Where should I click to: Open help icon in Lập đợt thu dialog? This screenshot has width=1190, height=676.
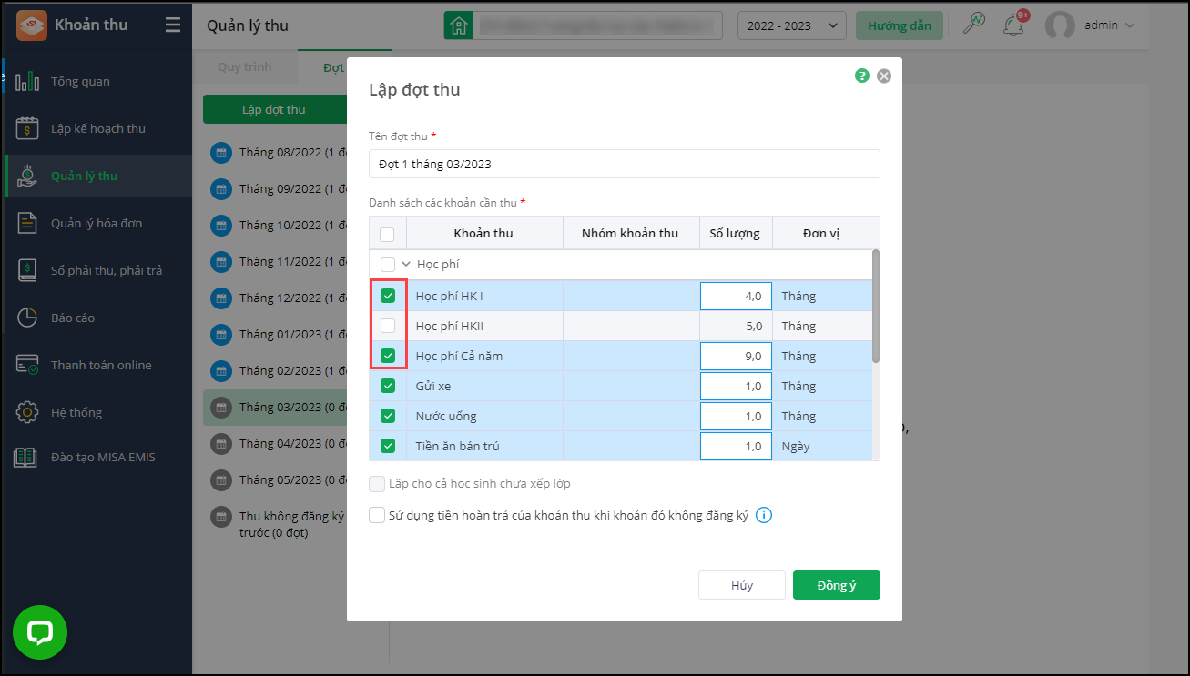tap(862, 76)
